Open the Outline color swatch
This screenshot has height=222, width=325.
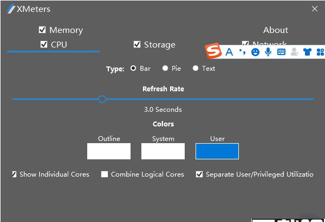point(108,151)
